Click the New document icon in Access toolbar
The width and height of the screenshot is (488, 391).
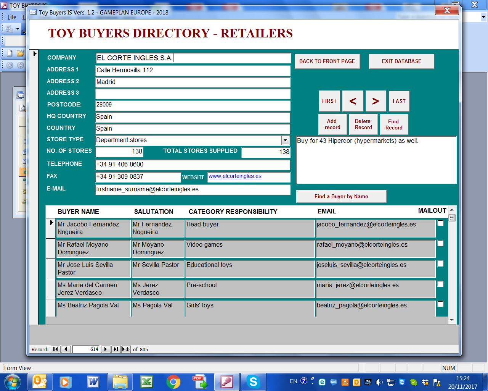pyautogui.click(x=10, y=53)
